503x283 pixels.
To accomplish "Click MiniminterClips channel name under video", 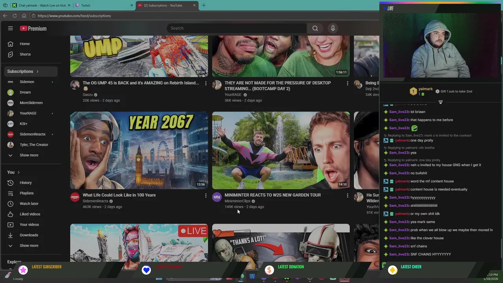I will pyautogui.click(x=237, y=201).
